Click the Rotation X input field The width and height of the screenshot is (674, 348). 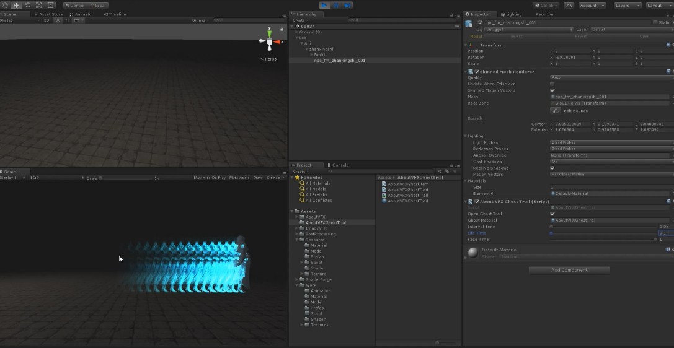coord(572,58)
